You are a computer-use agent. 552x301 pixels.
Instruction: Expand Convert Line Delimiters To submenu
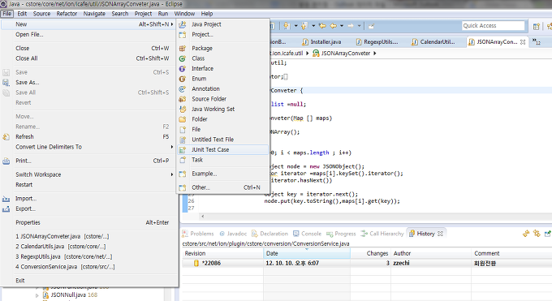172,147
